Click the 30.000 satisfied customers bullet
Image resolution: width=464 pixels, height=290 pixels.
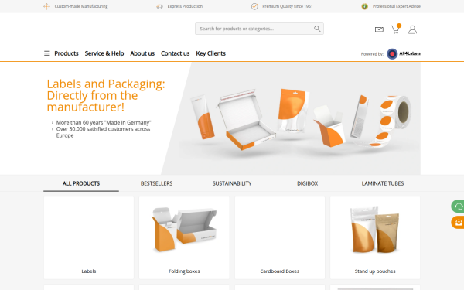[x=103, y=132]
